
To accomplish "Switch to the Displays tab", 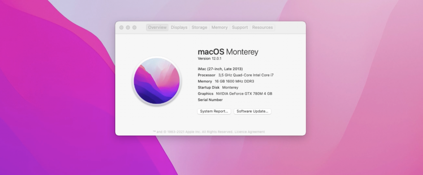I will click(x=179, y=27).
